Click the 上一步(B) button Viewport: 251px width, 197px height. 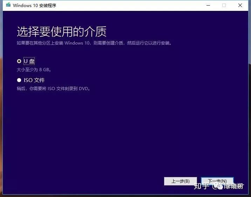pyautogui.click(x=181, y=181)
